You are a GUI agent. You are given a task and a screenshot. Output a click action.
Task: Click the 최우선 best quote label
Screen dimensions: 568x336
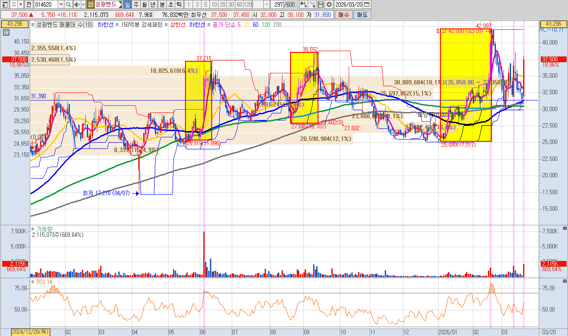point(198,15)
